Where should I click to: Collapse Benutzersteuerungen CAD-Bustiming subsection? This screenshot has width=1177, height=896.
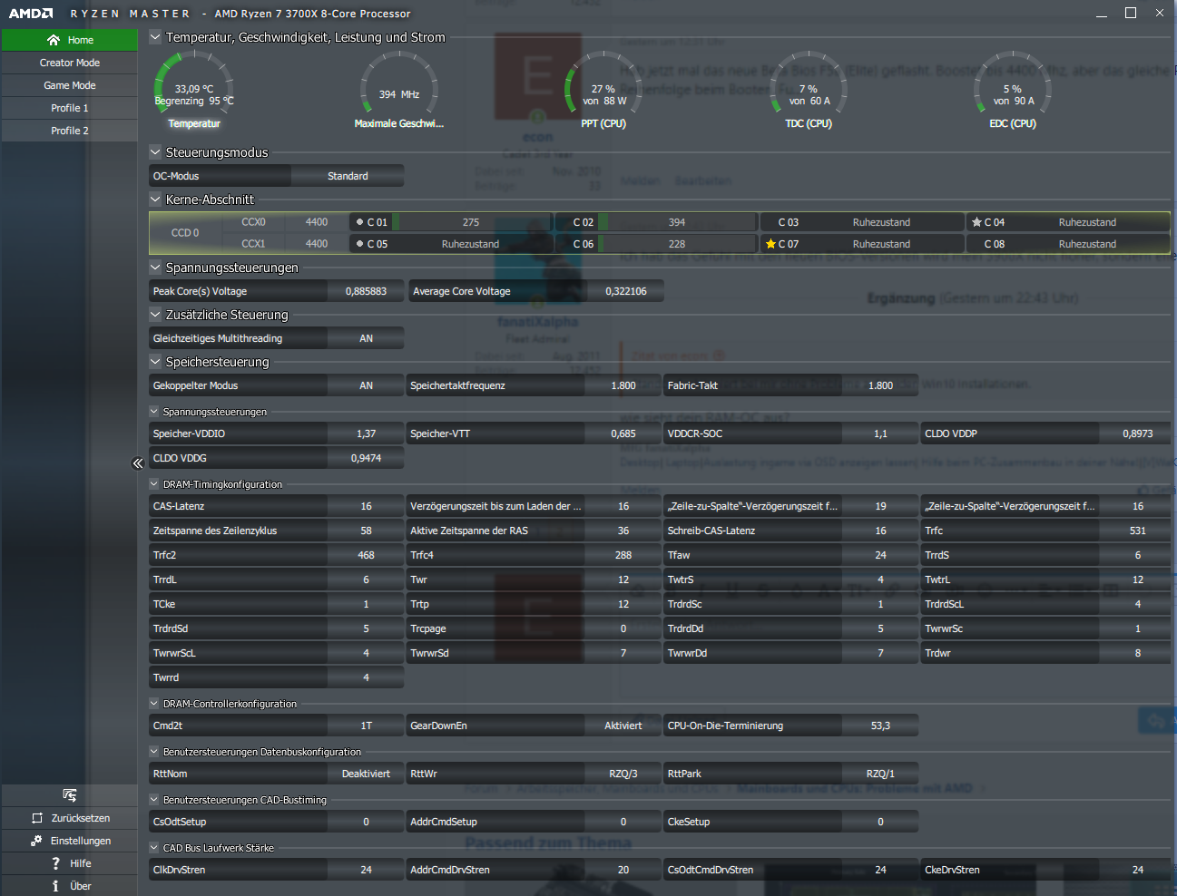point(154,800)
